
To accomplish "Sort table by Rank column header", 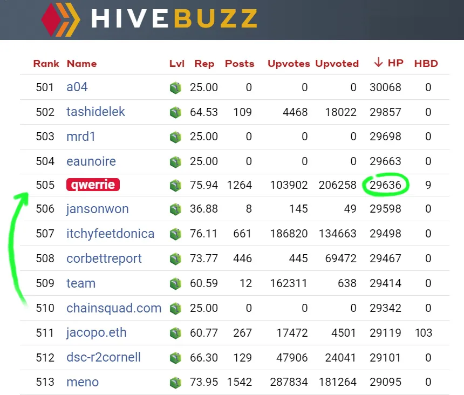I will pos(46,64).
